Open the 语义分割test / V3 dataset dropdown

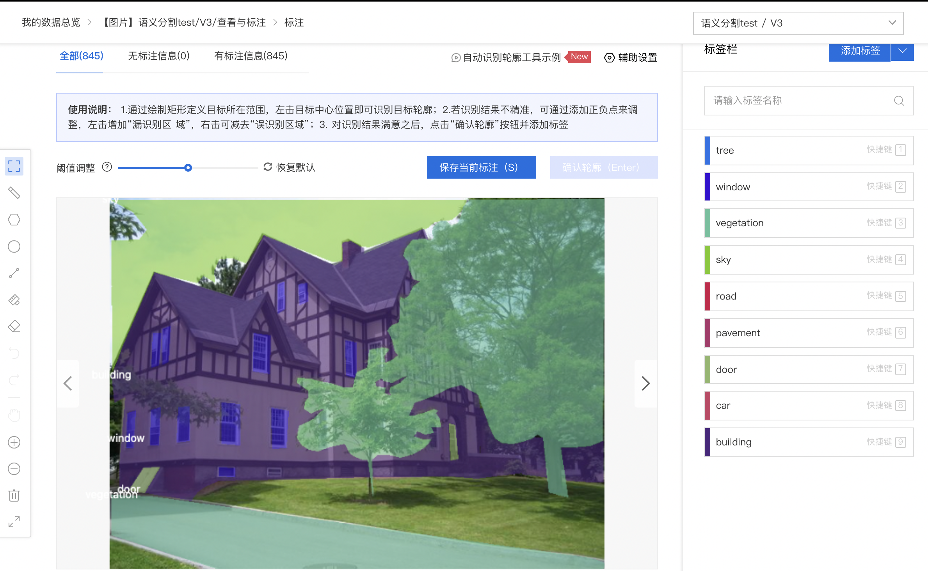798,23
